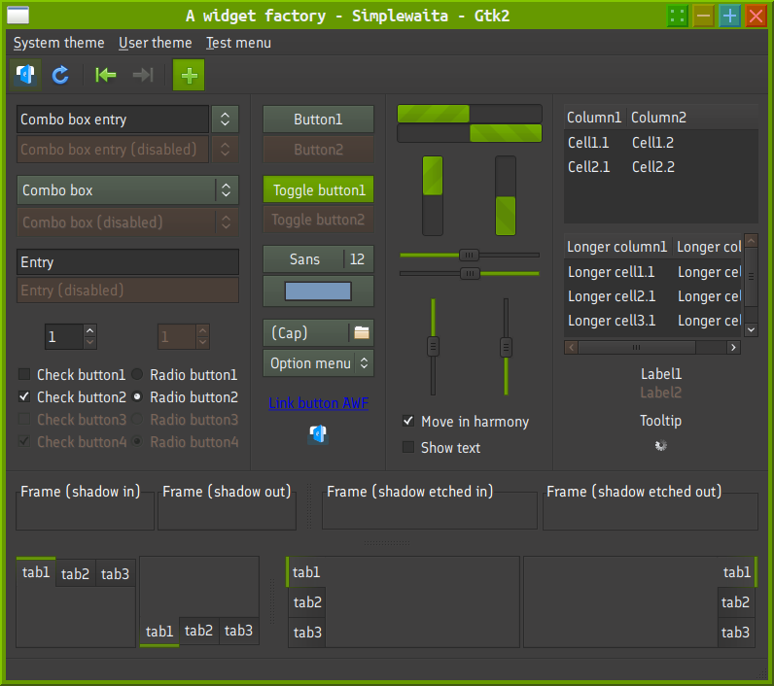The image size is (774, 686).
Task: Follow the Link button AWF hyperlink
Action: [x=318, y=403]
